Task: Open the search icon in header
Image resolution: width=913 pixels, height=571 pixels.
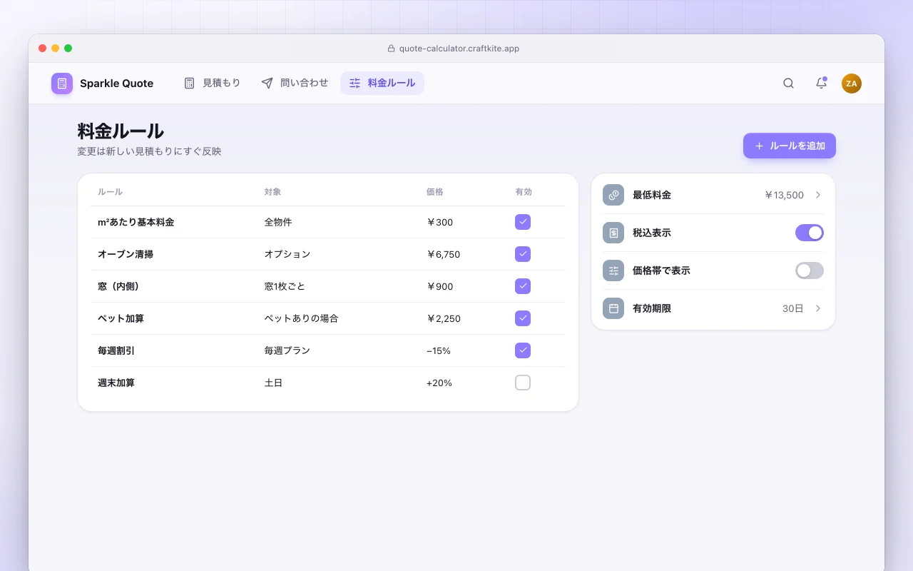Action: pyautogui.click(x=788, y=84)
